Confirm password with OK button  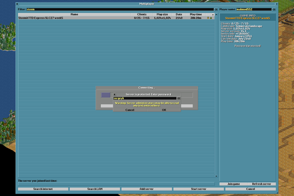(164, 110)
